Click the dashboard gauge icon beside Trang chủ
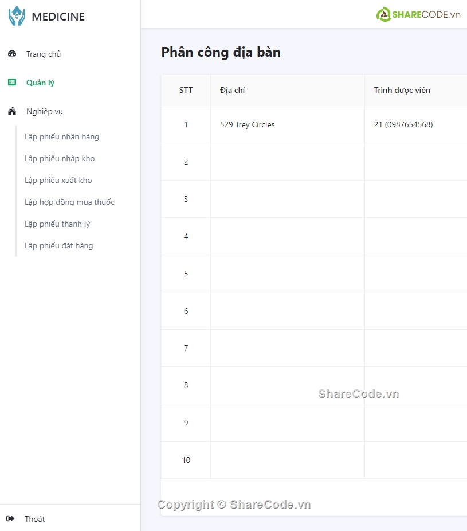The width and height of the screenshot is (467, 531). point(12,53)
